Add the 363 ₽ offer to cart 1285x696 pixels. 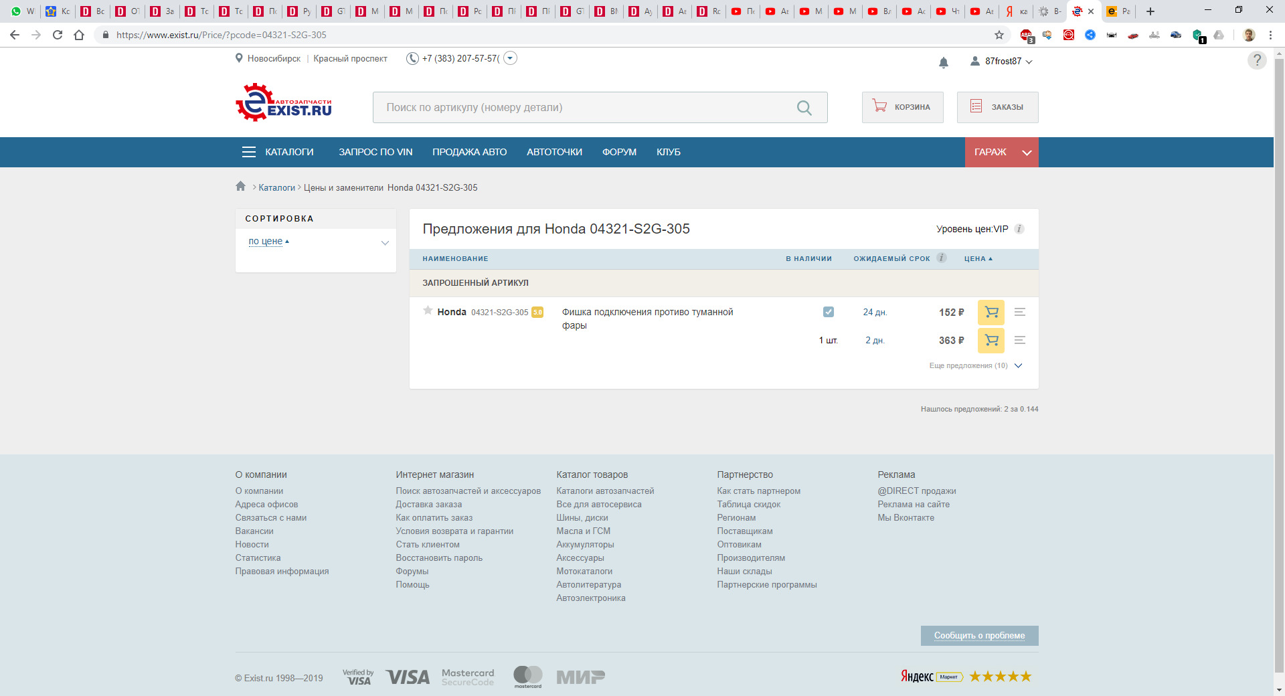point(991,341)
